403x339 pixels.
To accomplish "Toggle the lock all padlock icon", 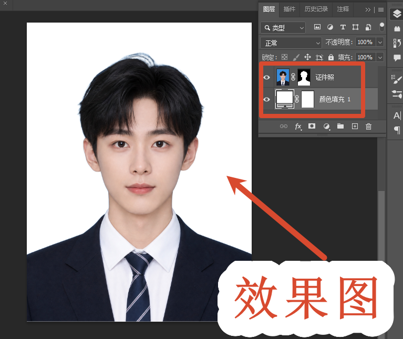I will pos(331,57).
